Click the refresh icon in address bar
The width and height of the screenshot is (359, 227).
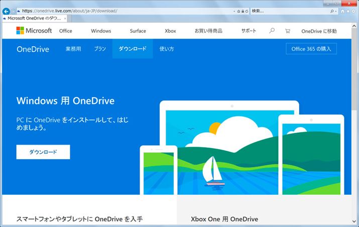(x=247, y=11)
